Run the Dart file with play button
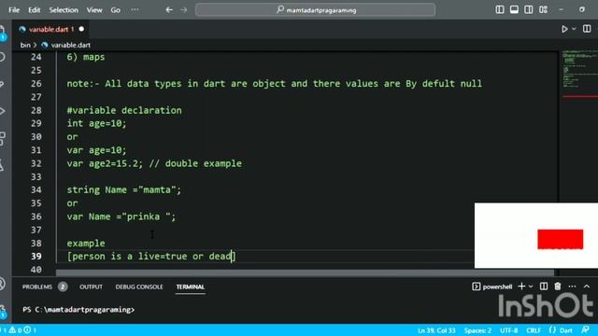The width and height of the screenshot is (598, 336). (x=564, y=29)
